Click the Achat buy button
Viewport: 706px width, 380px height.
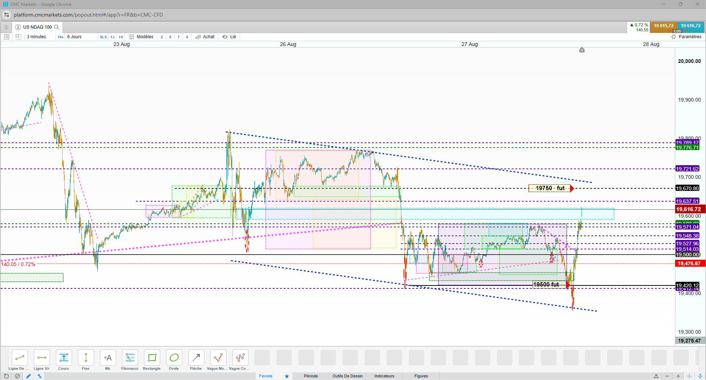coord(205,37)
